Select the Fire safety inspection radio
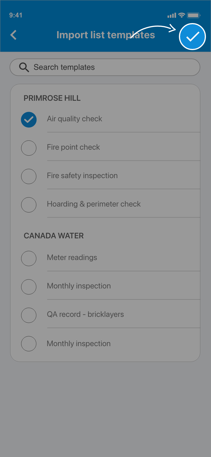211x457 pixels. 29,176
